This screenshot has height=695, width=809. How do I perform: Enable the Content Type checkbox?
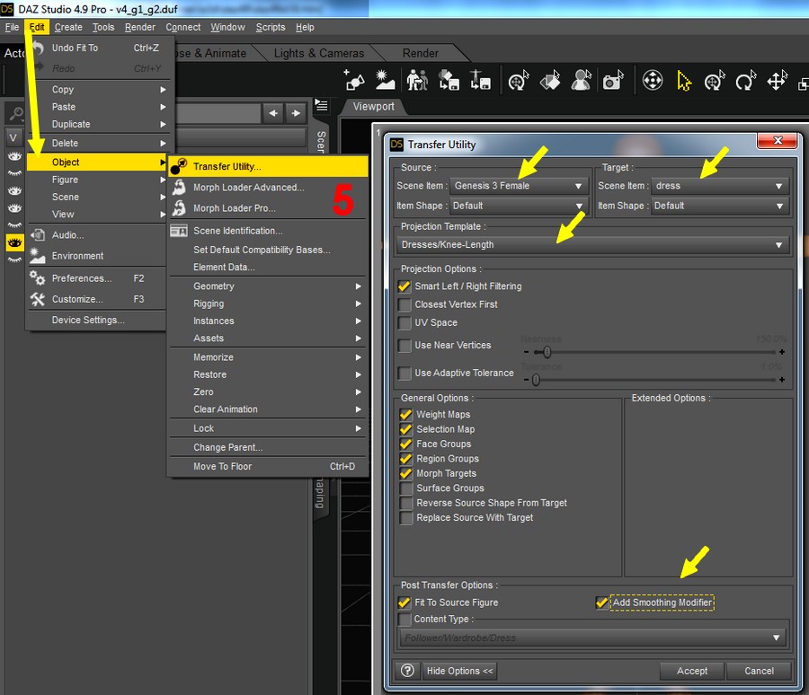[404, 620]
